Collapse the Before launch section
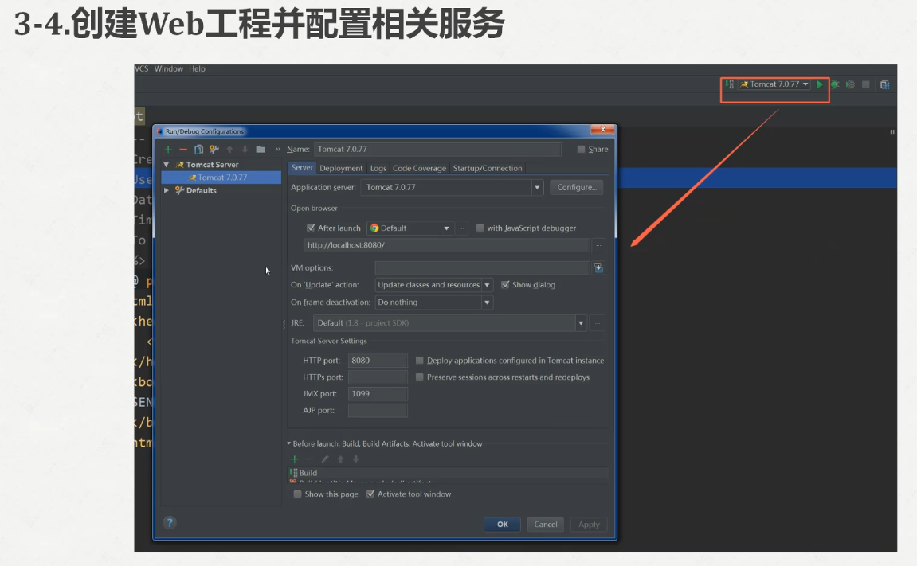This screenshot has height=566, width=917. coord(289,443)
